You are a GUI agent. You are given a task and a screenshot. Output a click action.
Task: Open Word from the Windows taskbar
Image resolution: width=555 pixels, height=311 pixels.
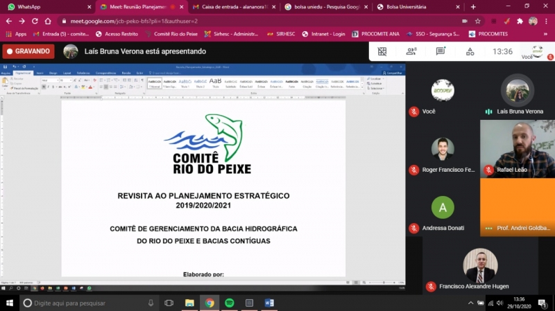[x=269, y=303]
